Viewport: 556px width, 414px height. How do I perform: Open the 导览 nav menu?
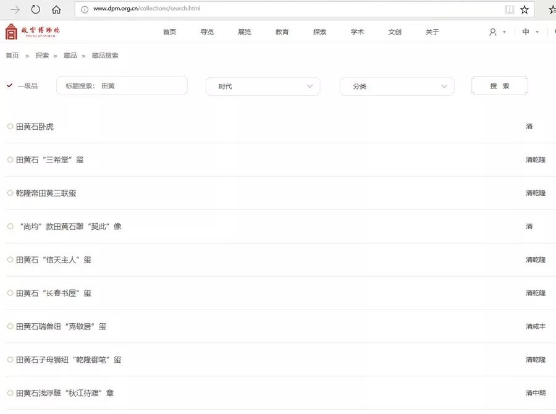point(207,32)
